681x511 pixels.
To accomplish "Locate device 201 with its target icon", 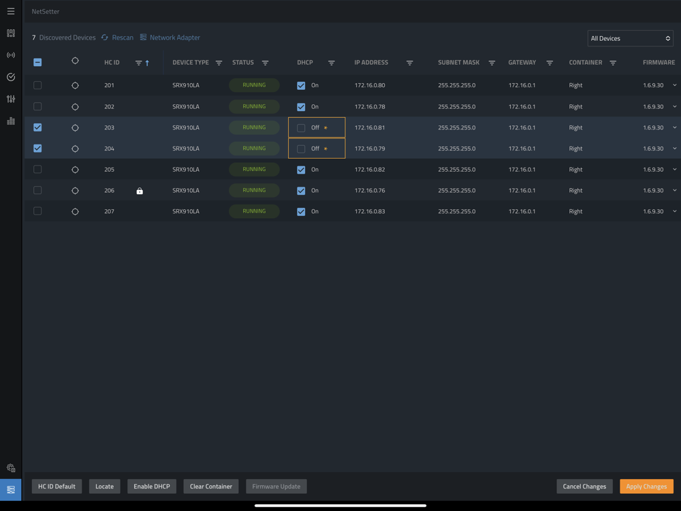I will (75, 86).
